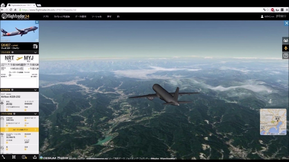The image size is (289, 162).
Task: Click the Mach lock icon
Action: (25, 125)
